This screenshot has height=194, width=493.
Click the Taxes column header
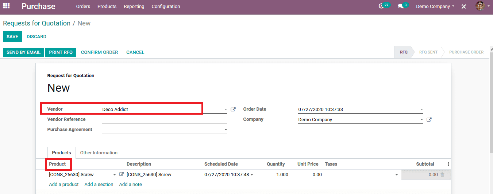click(331, 164)
